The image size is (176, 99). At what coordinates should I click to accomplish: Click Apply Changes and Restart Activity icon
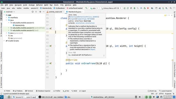pos(124,8)
